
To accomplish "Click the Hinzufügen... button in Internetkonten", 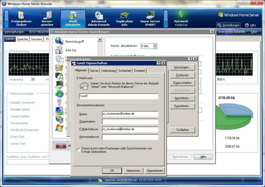I will coord(182,67).
